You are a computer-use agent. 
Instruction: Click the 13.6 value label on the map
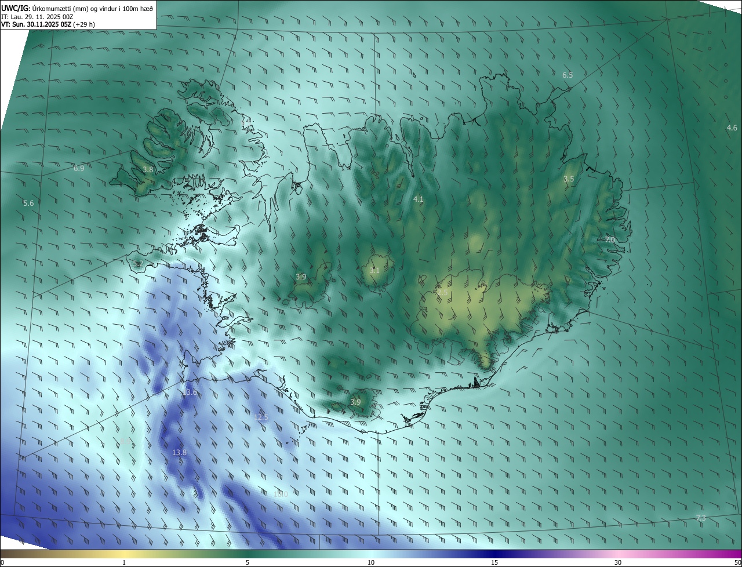[x=190, y=392]
